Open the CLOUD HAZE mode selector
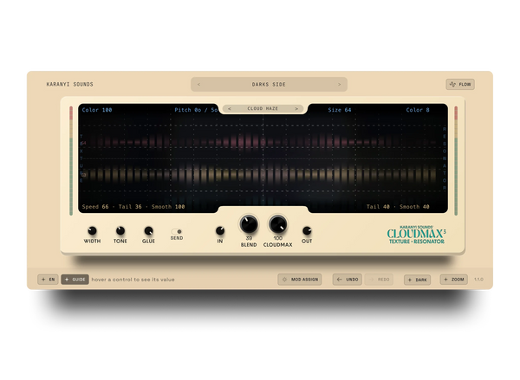The width and height of the screenshot is (520, 380). click(x=263, y=109)
